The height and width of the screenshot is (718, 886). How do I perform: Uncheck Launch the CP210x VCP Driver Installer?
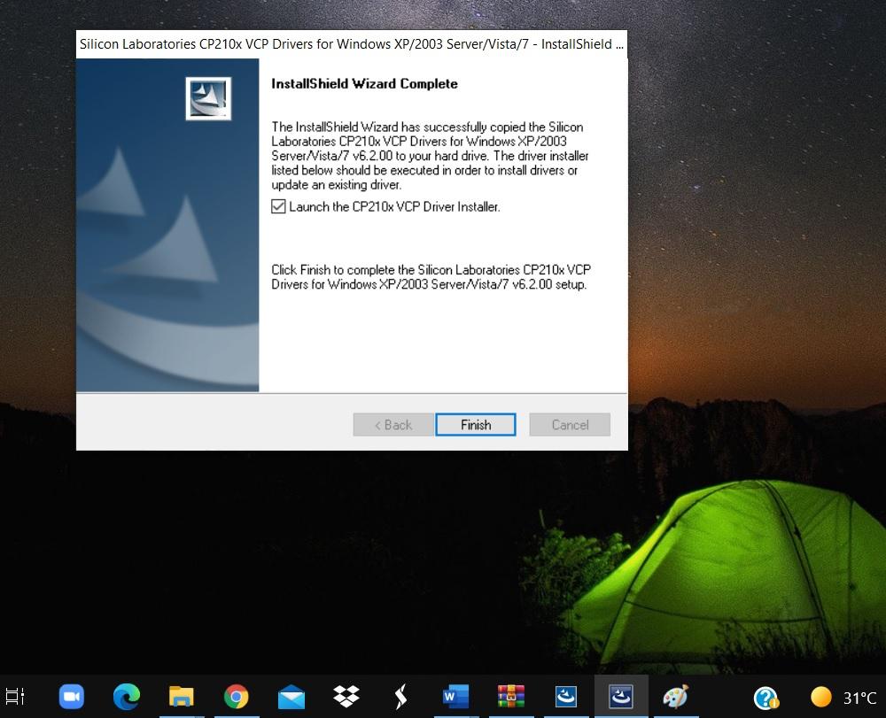278,206
